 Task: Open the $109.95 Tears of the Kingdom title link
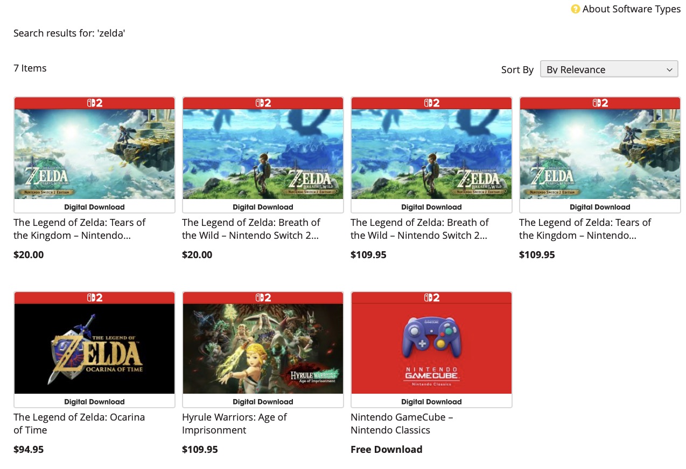[x=585, y=229]
